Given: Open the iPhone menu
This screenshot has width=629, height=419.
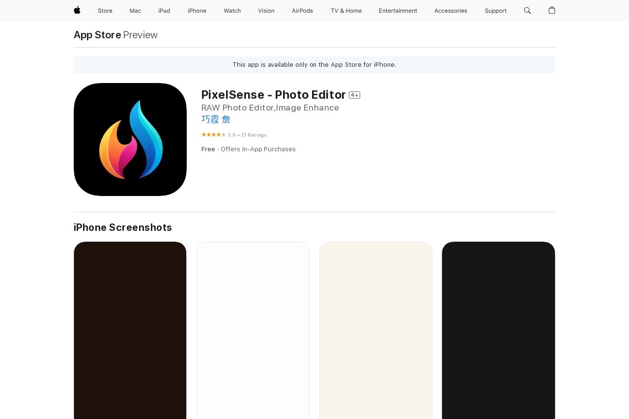Looking at the screenshot, I should 197,11.
